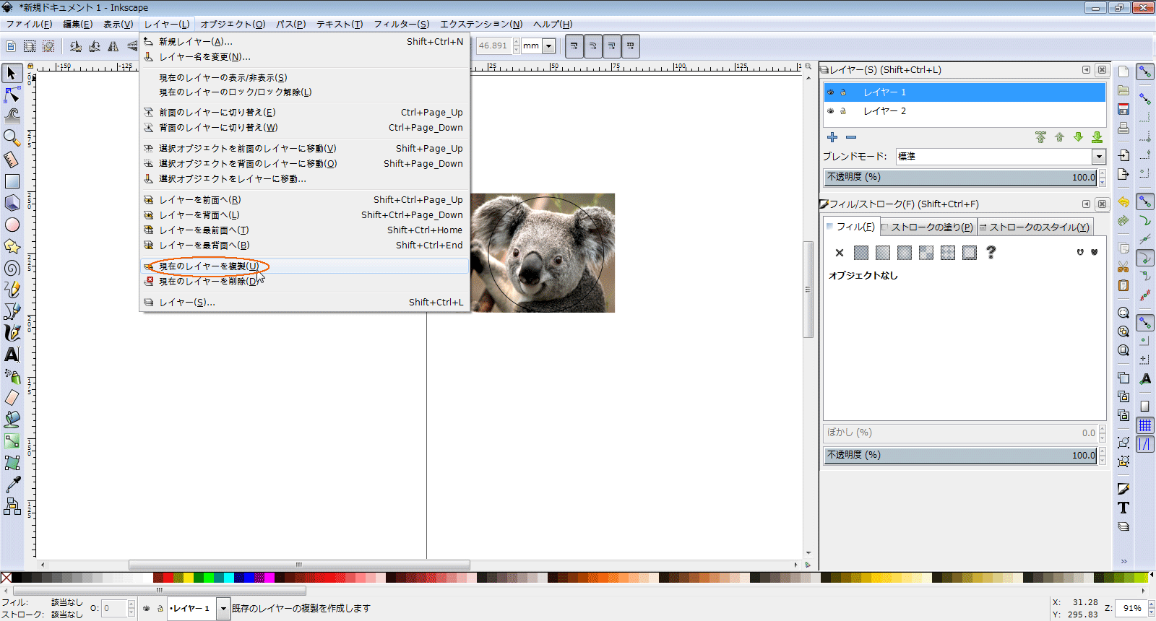Select the Zoom magnifier tool
The width and height of the screenshot is (1156, 621).
click(x=12, y=137)
